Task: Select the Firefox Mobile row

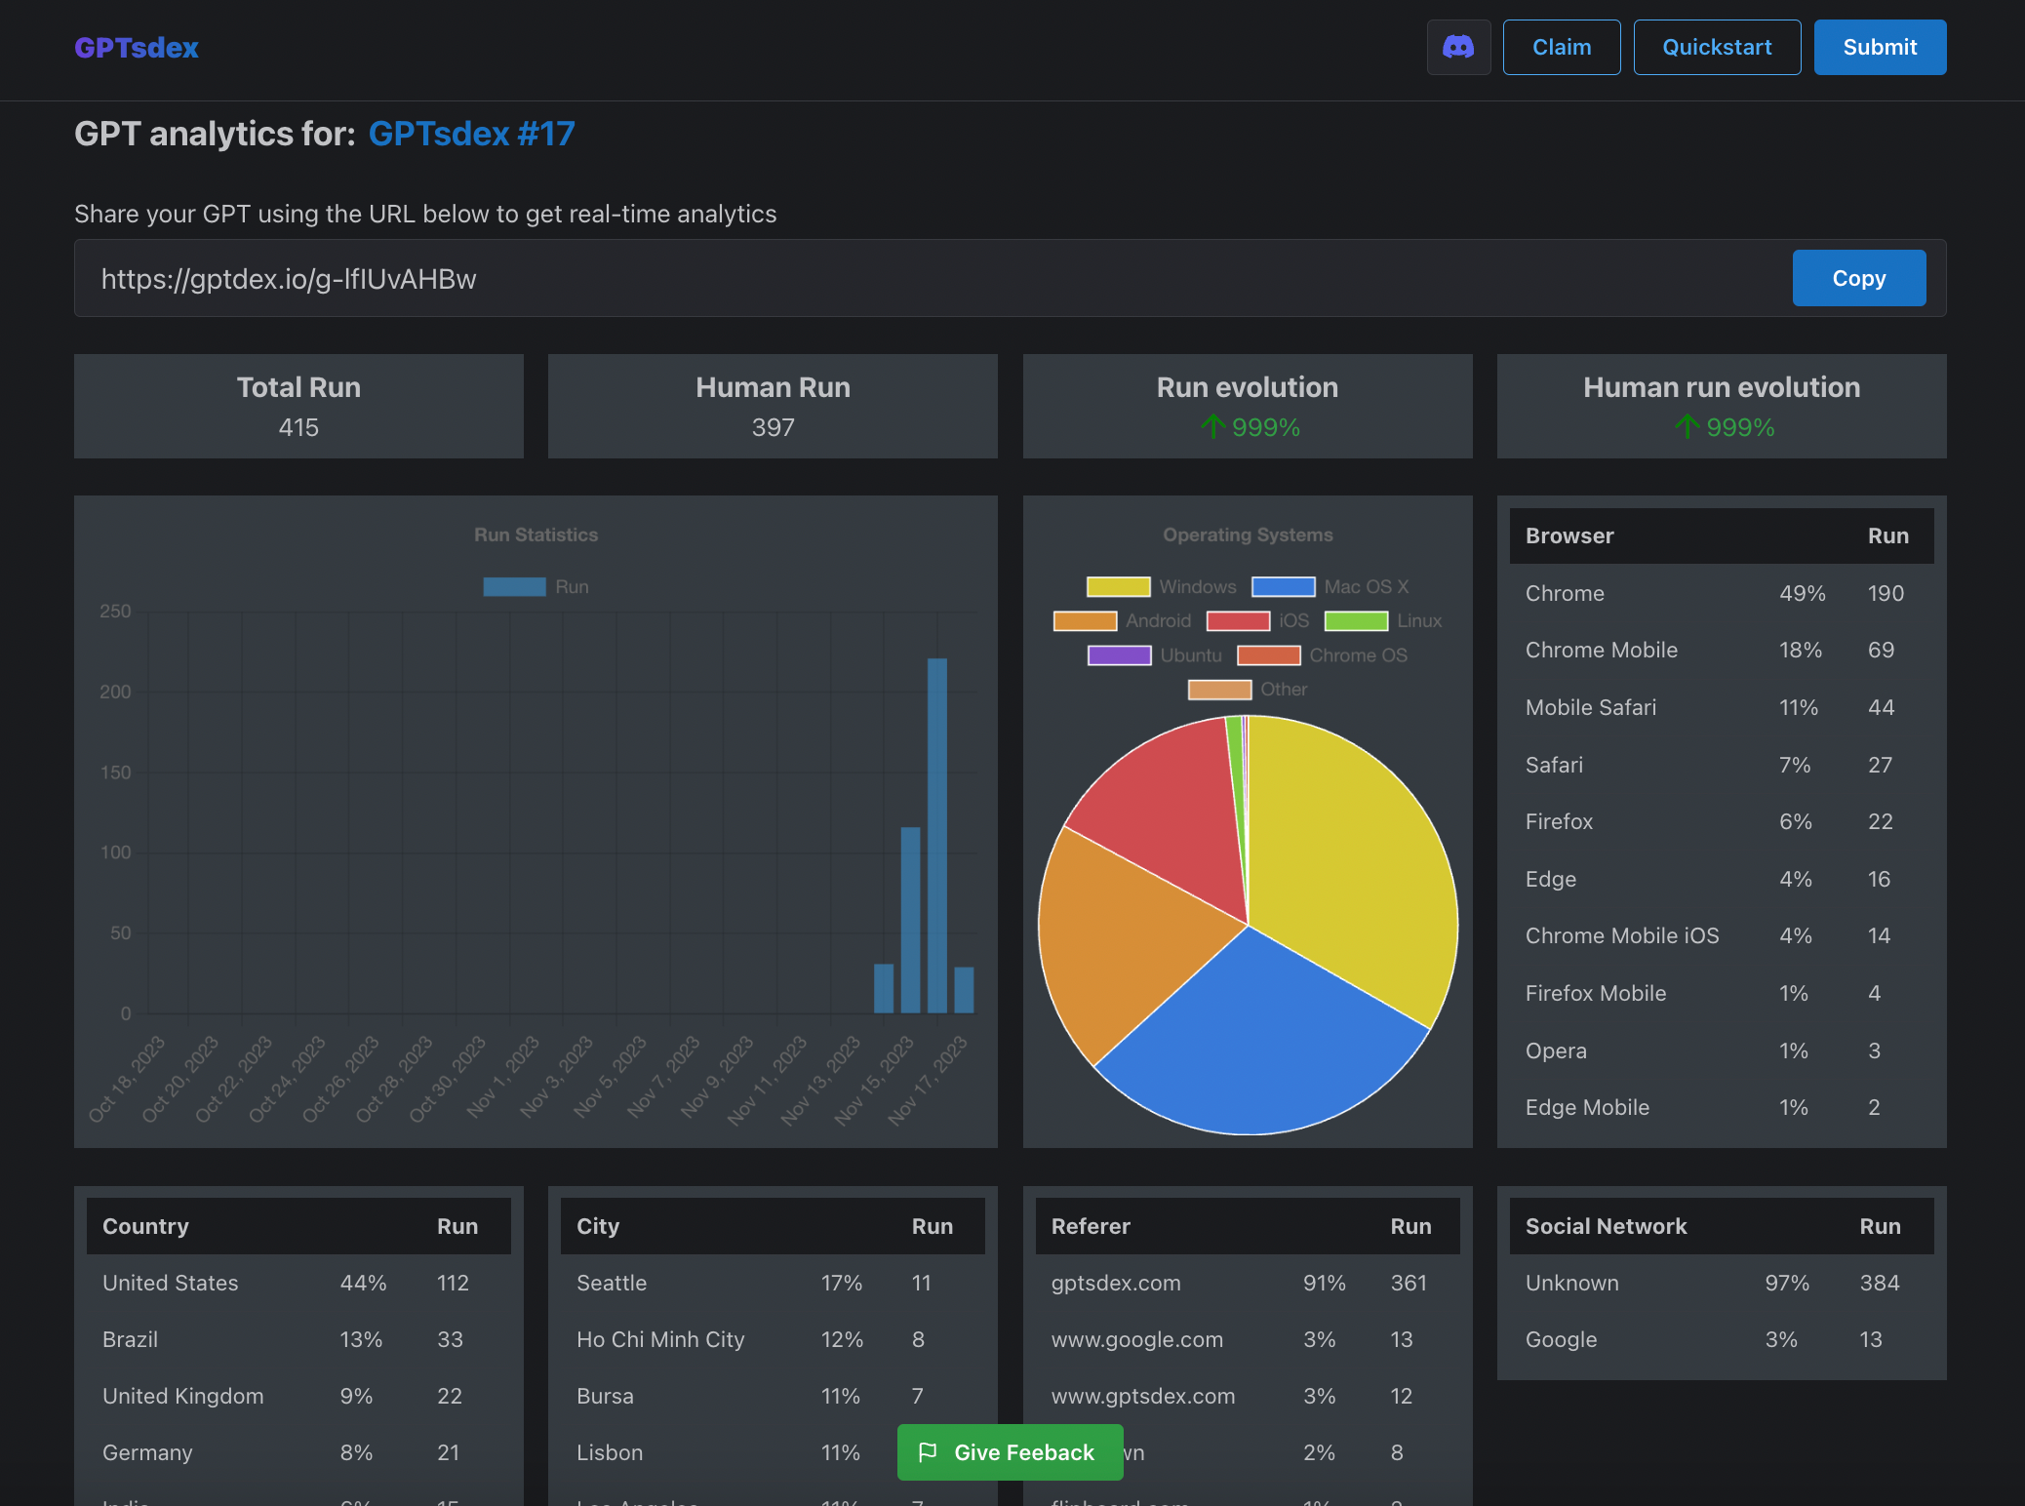Action: 1722,993
